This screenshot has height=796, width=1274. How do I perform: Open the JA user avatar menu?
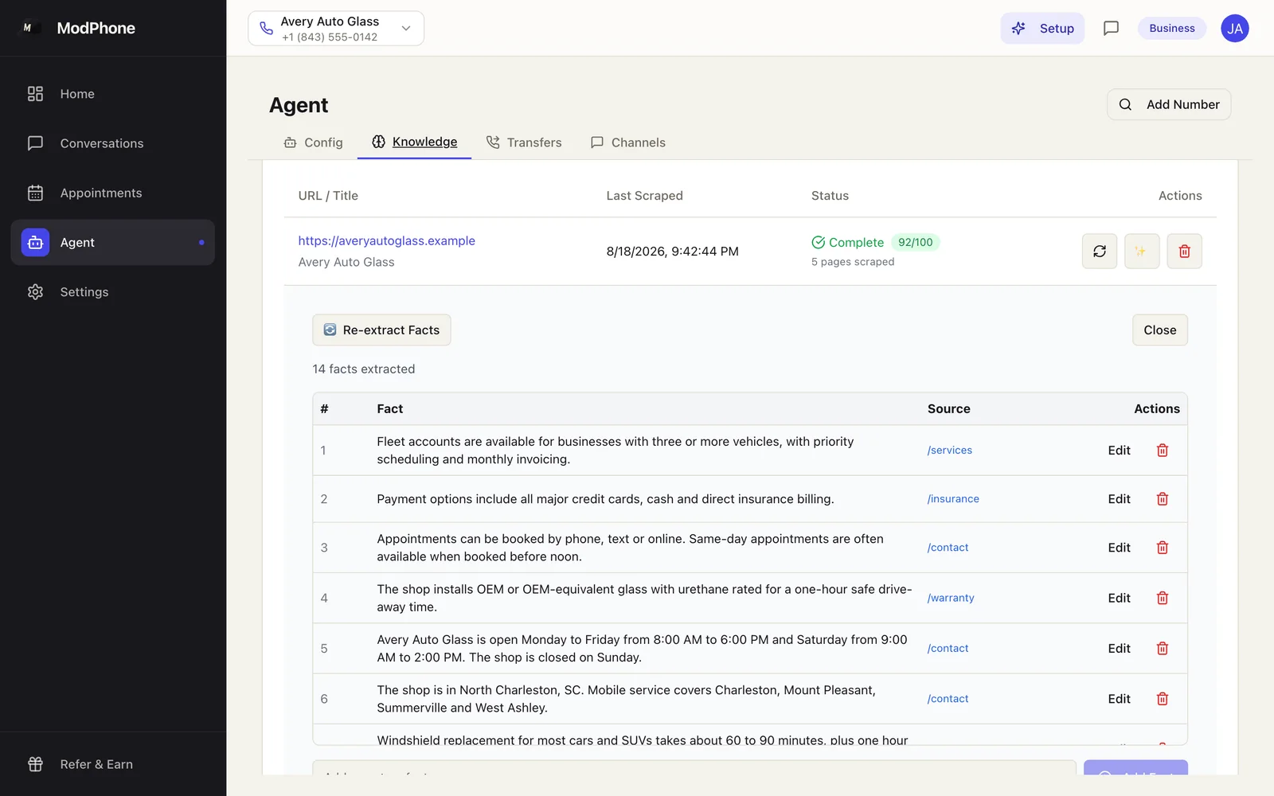1235,29
